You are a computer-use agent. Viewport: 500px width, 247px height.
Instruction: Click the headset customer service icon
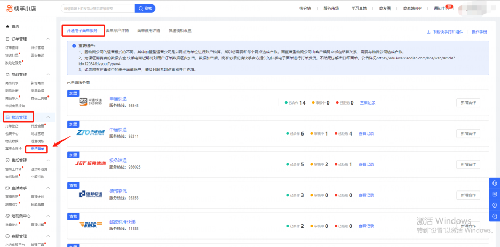click(494, 182)
